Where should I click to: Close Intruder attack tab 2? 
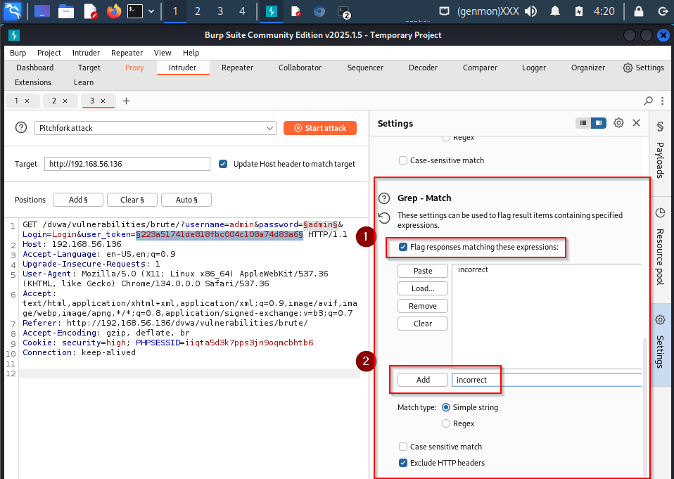point(65,101)
